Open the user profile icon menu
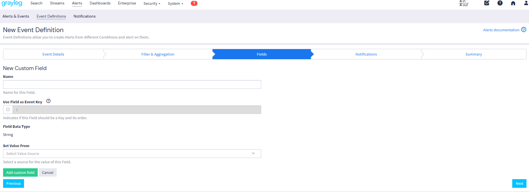 526,3
